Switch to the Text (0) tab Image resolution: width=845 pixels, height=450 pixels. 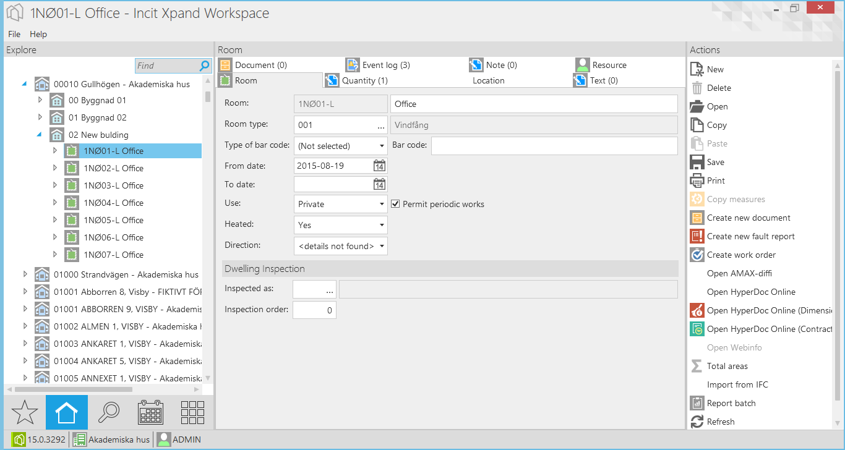tap(596, 80)
